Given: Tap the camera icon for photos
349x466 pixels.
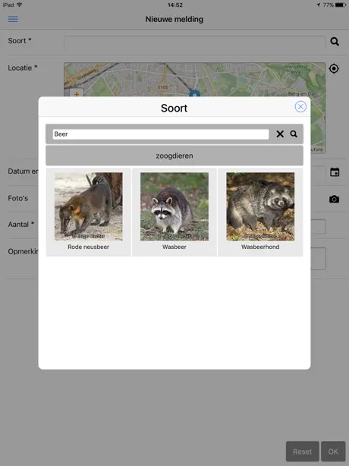Looking at the screenshot, I should coord(334,199).
